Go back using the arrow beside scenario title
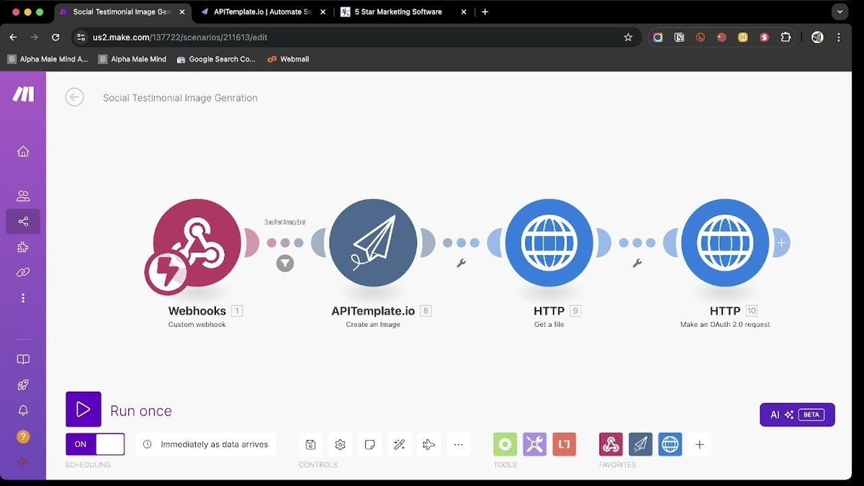This screenshot has width=864, height=486. click(x=74, y=97)
